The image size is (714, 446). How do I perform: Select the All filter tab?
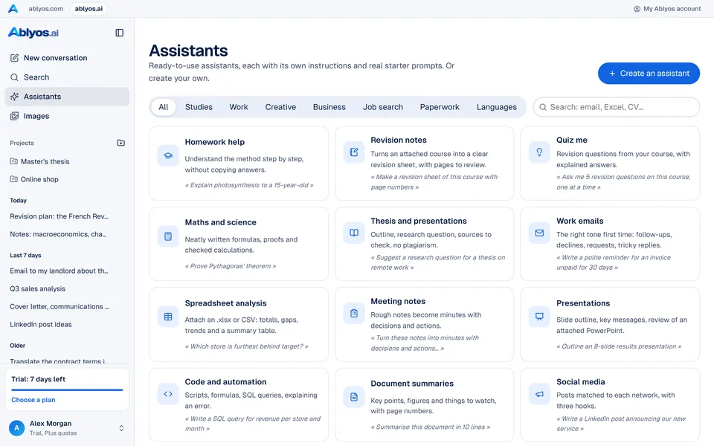click(x=164, y=107)
